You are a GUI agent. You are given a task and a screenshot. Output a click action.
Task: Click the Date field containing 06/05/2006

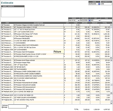(93, 4)
